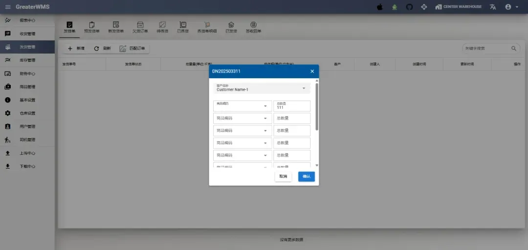
Task: Toggle the hamburger menu next to GreaterWMS
Action: (x=7, y=7)
